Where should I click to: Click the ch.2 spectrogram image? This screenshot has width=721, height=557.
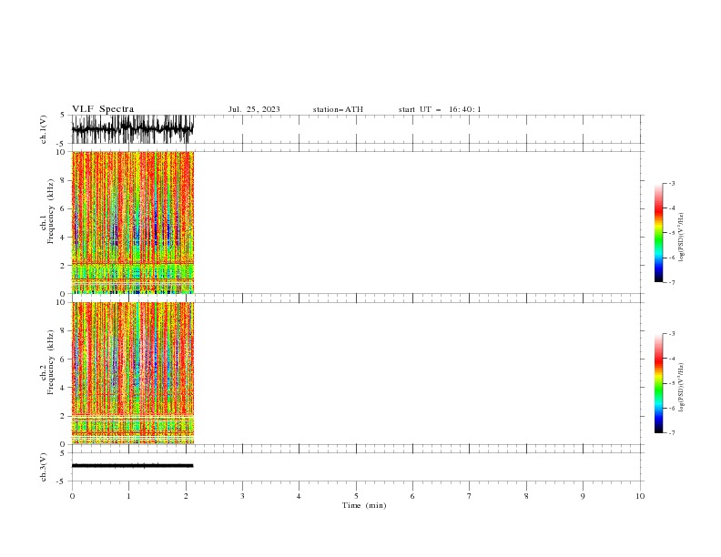coord(133,373)
